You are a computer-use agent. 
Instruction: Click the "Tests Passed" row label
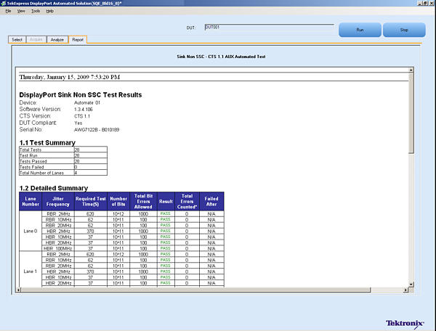(33, 161)
